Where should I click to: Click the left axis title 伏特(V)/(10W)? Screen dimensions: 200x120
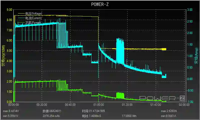tap(3, 55)
